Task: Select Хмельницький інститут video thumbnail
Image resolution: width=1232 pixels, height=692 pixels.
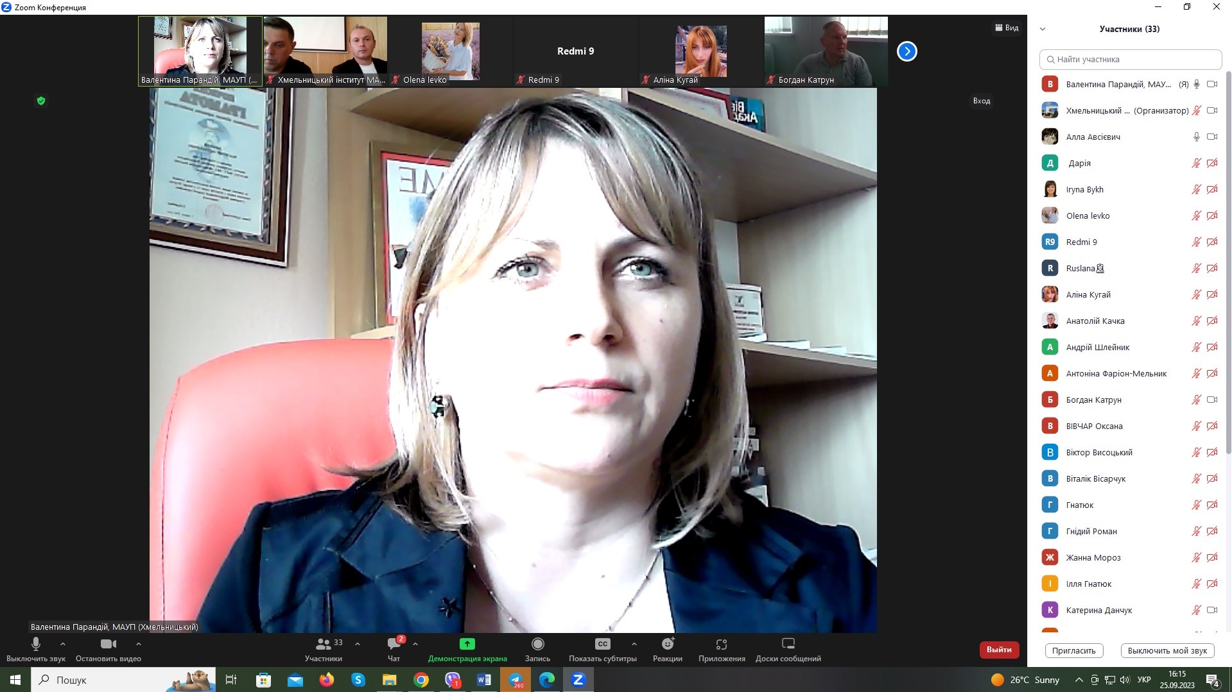Action: coord(325,51)
